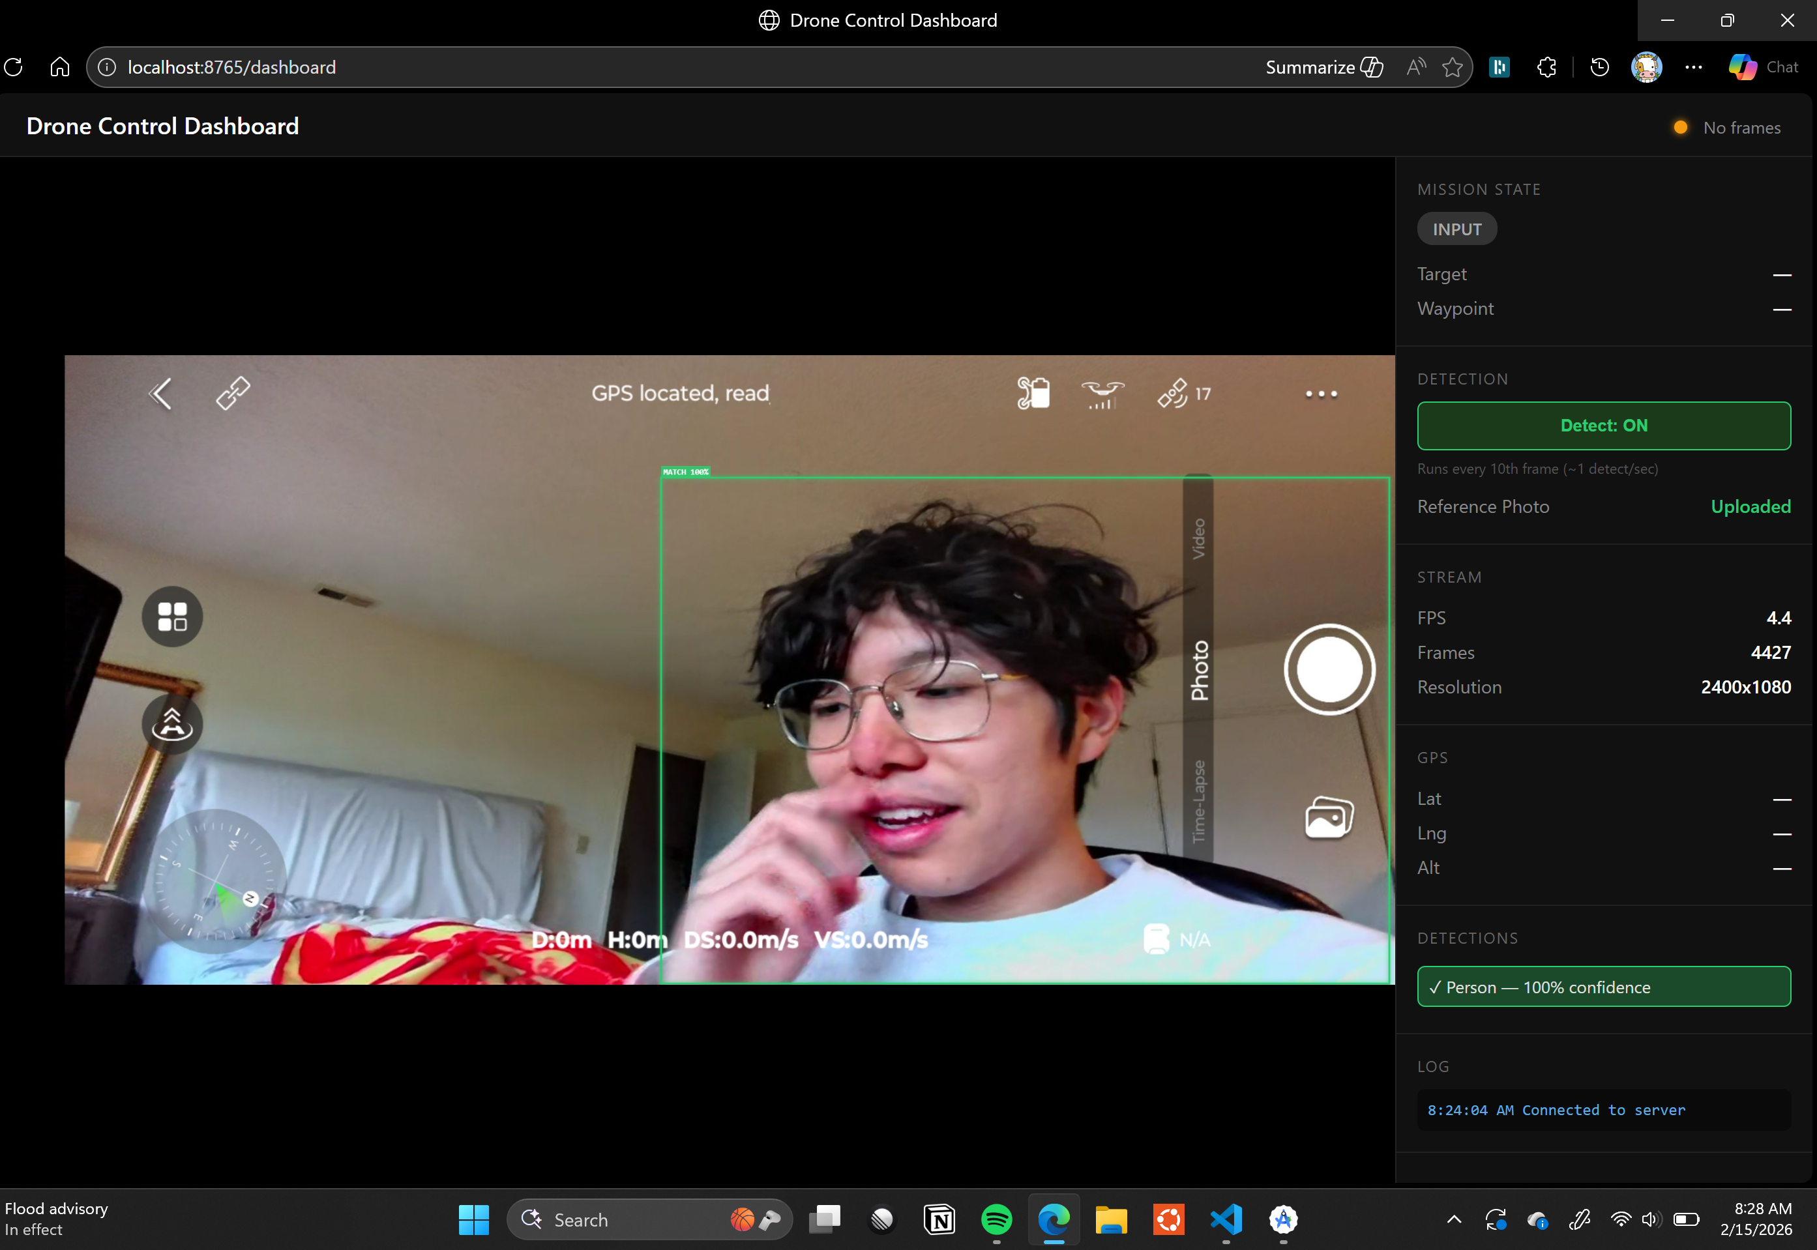Click the drone signal strength icon

tap(1102, 394)
